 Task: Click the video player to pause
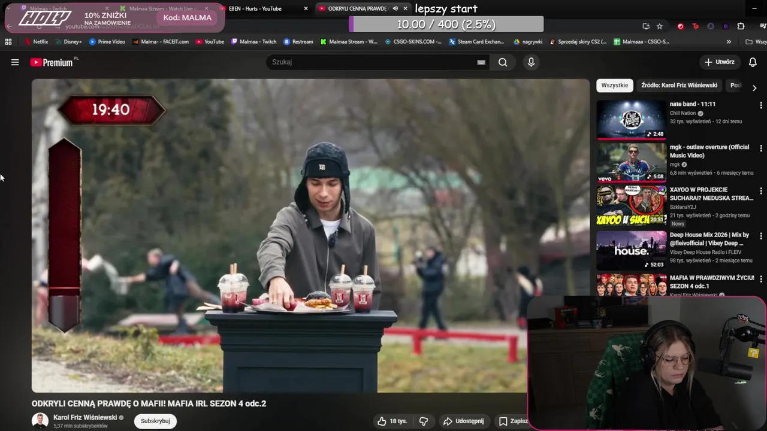(310, 236)
